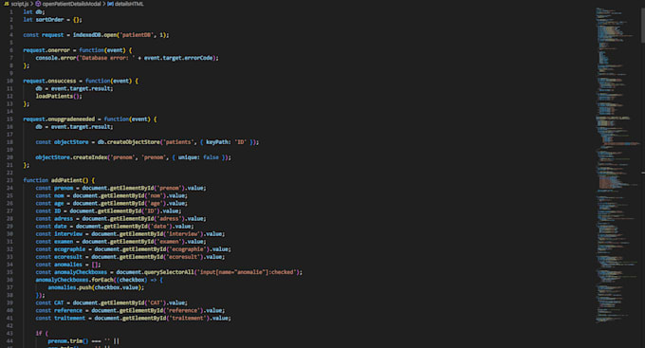
Task: Click line number 43 in the gutter
Action: pos(9,333)
